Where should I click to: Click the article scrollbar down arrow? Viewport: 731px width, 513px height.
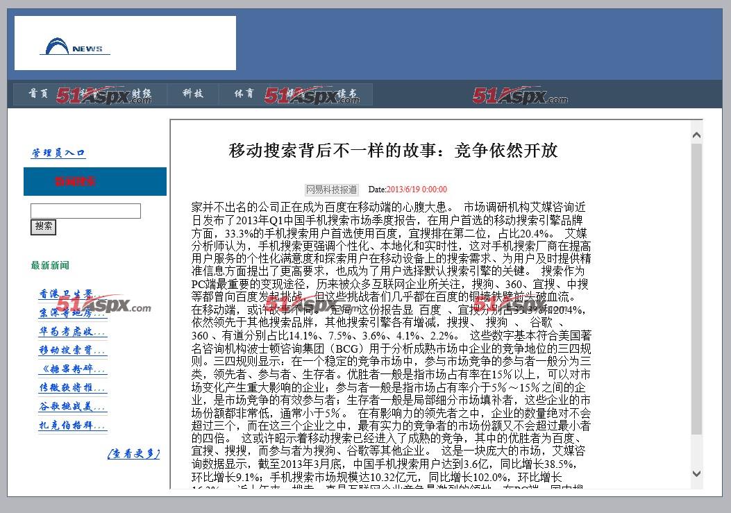tap(696, 474)
